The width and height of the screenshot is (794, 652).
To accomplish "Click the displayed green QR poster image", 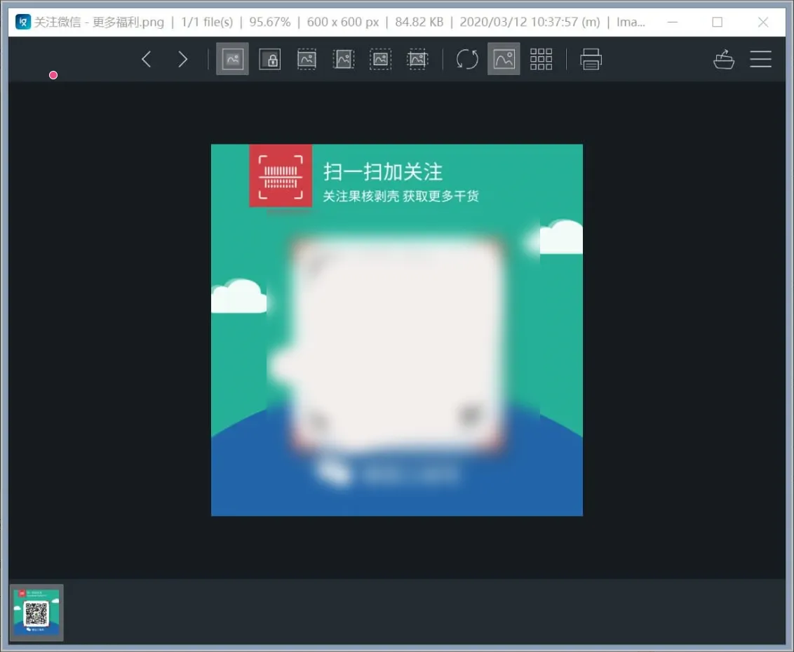I will (x=397, y=331).
